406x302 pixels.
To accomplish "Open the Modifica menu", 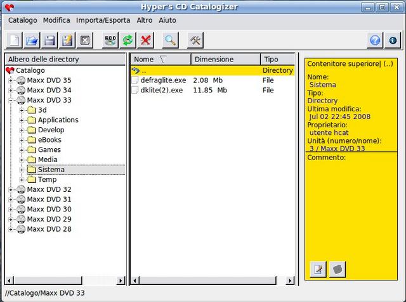I will pos(56,20).
